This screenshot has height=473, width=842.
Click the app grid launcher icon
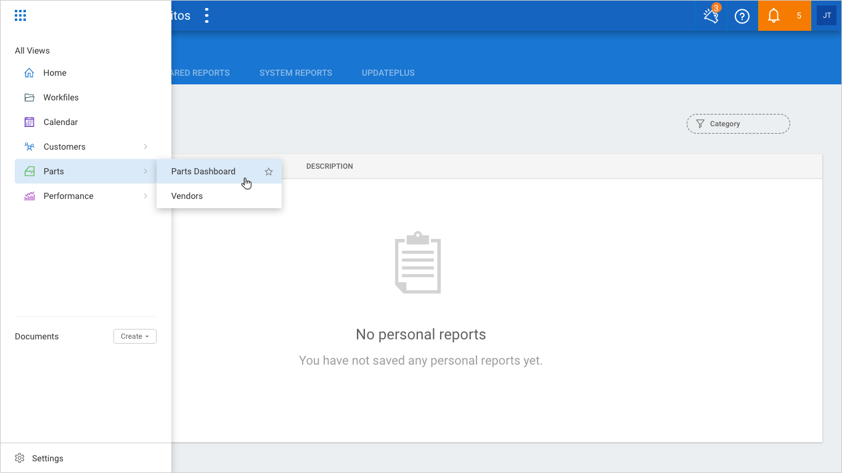coord(20,16)
